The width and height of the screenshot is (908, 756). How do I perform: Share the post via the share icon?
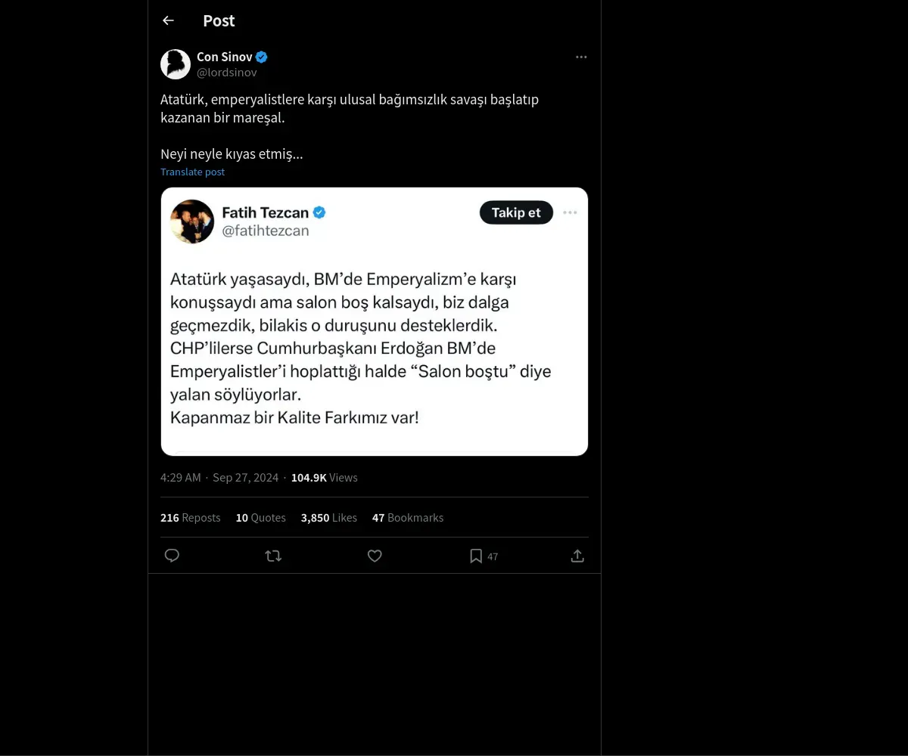pyautogui.click(x=577, y=556)
